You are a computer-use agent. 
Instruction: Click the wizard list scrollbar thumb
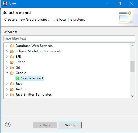132,67
